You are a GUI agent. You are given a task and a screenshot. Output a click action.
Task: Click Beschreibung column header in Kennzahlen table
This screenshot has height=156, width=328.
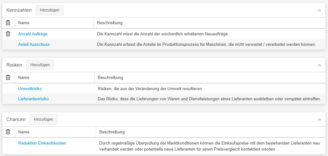tap(110, 23)
